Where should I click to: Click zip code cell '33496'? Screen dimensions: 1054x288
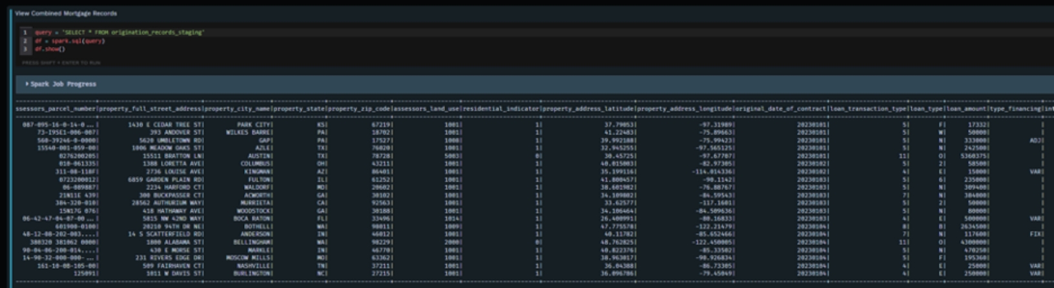click(382, 219)
